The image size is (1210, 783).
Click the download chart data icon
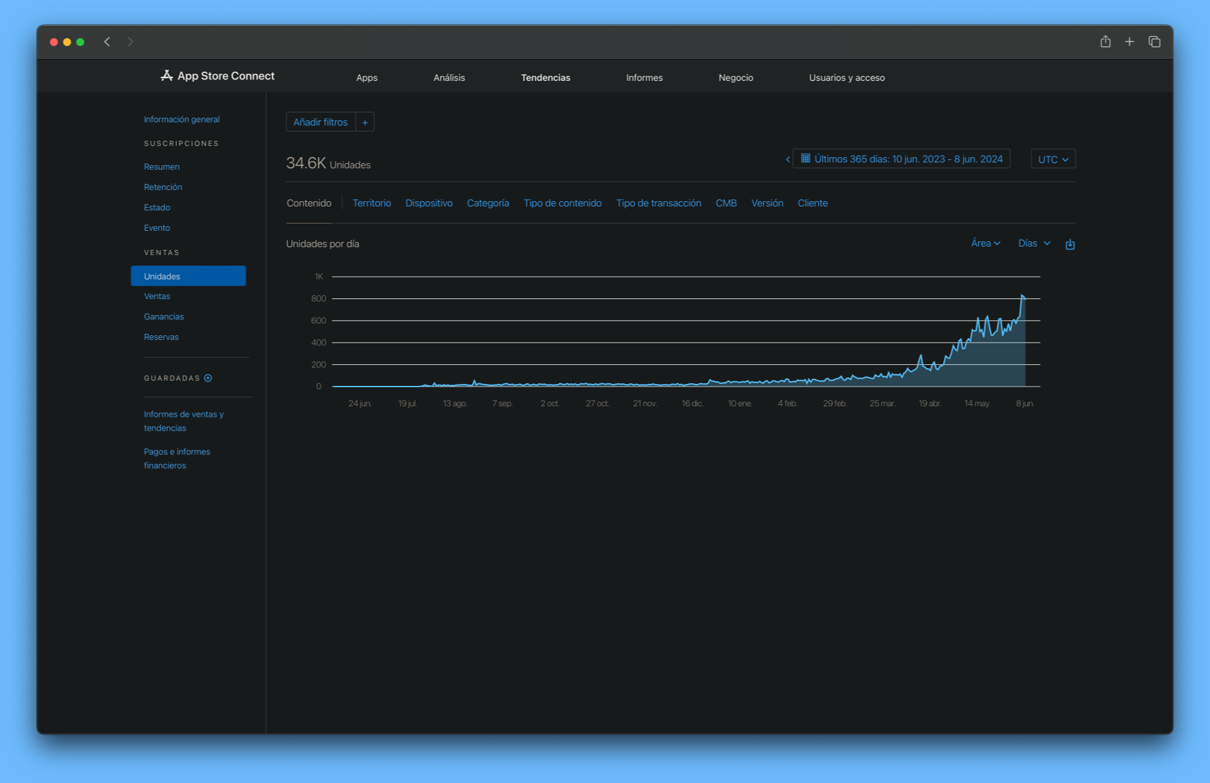1070,245
